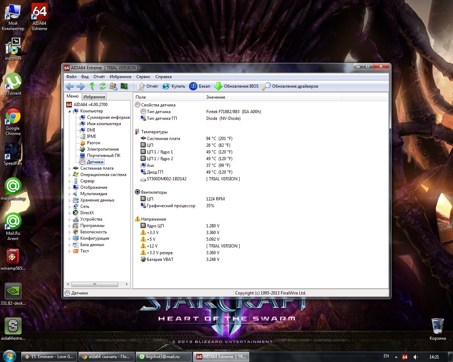Expand the Мультимедиа tree node
This screenshot has width=453, height=362.
[69, 194]
